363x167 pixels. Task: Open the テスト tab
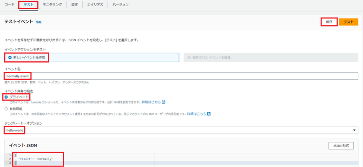(x=28, y=4)
